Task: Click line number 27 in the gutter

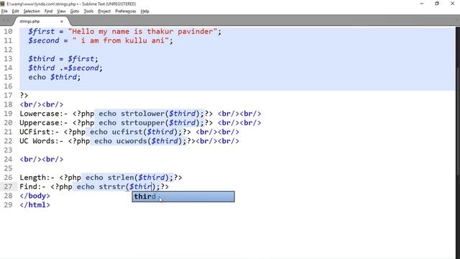Action: pyautogui.click(x=8, y=186)
